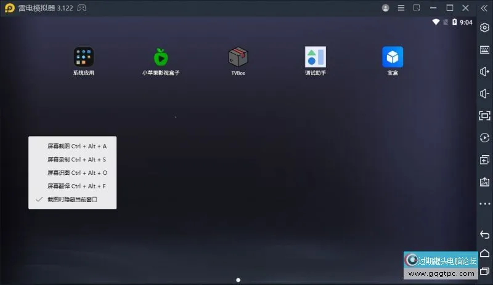The height and width of the screenshot is (285, 493).
Task: Increase volume using sidebar speaker plus icon
Action: coord(484,71)
